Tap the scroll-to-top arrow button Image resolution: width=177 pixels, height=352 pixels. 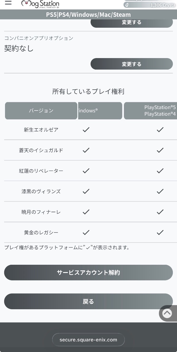click(x=167, y=313)
